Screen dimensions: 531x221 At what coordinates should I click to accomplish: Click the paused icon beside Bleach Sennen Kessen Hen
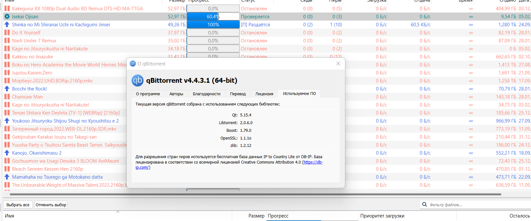tap(7, 169)
